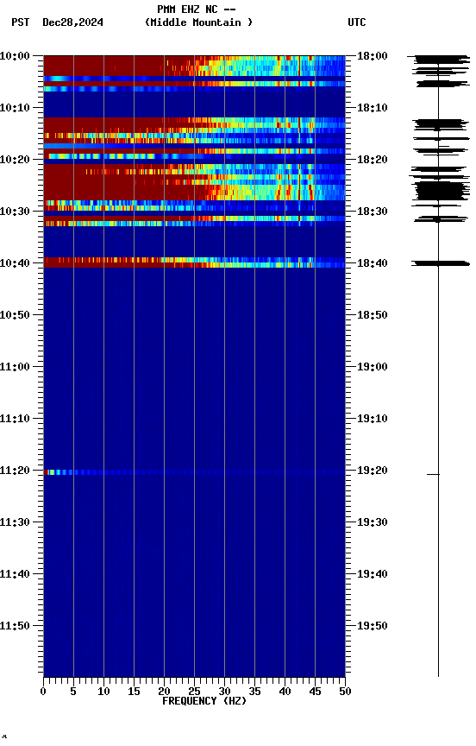
Task: Click the station code PMM EHZ NC title
Action: [197, 9]
